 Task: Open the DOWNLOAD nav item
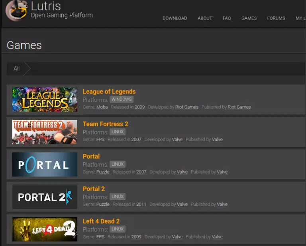(x=175, y=18)
